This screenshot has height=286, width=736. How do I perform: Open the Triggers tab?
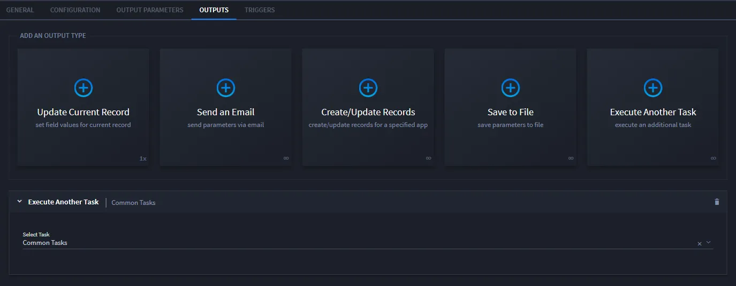tap(260, 10)
